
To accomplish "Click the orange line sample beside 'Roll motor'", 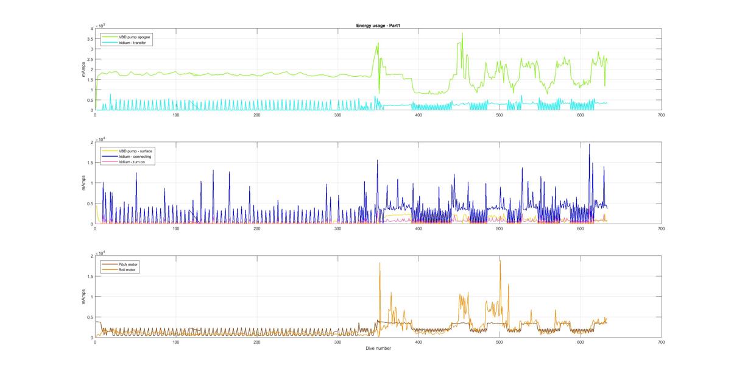I will pos(109,270).
